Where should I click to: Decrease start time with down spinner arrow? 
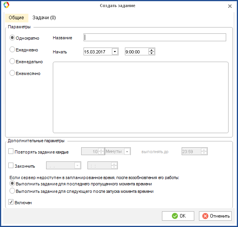pos(151,53)
